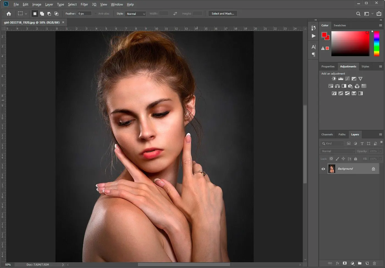The height and width of the screenshot is (268, 385).
Task: Pick a red hue in the Color panel
Action: click(376, 33)
